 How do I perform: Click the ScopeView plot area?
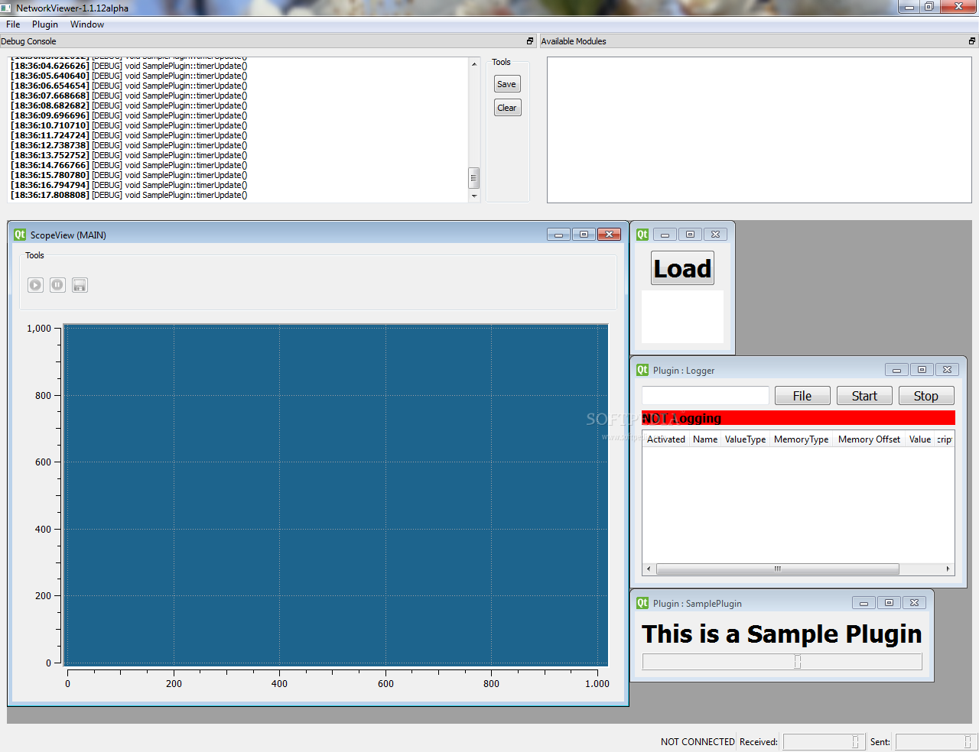336,495
